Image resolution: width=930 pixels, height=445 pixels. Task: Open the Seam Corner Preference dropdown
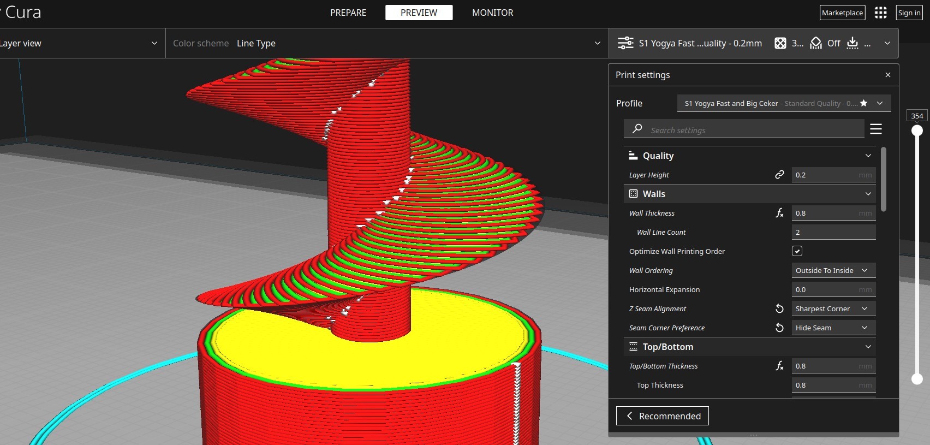(x=833, y=328)
